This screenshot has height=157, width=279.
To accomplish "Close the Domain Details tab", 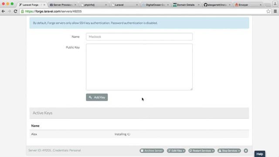I will (x=199, y=5).
